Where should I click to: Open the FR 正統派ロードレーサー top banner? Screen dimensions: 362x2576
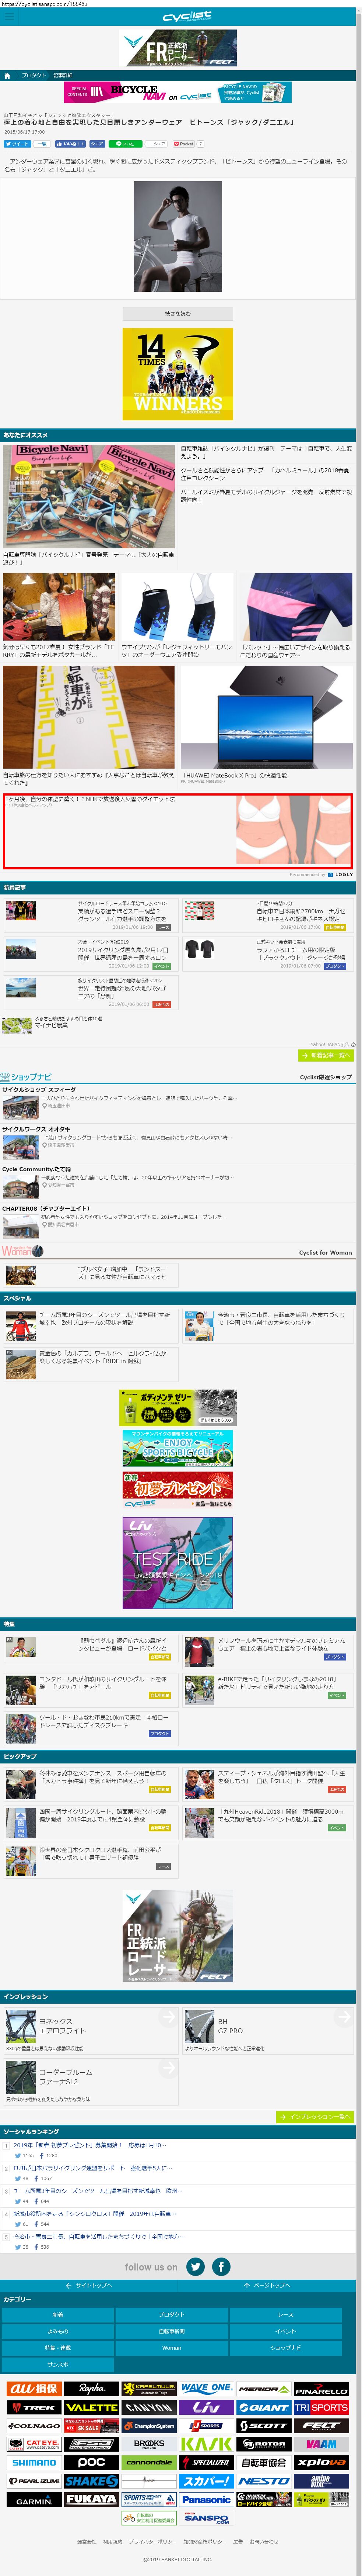178,48
